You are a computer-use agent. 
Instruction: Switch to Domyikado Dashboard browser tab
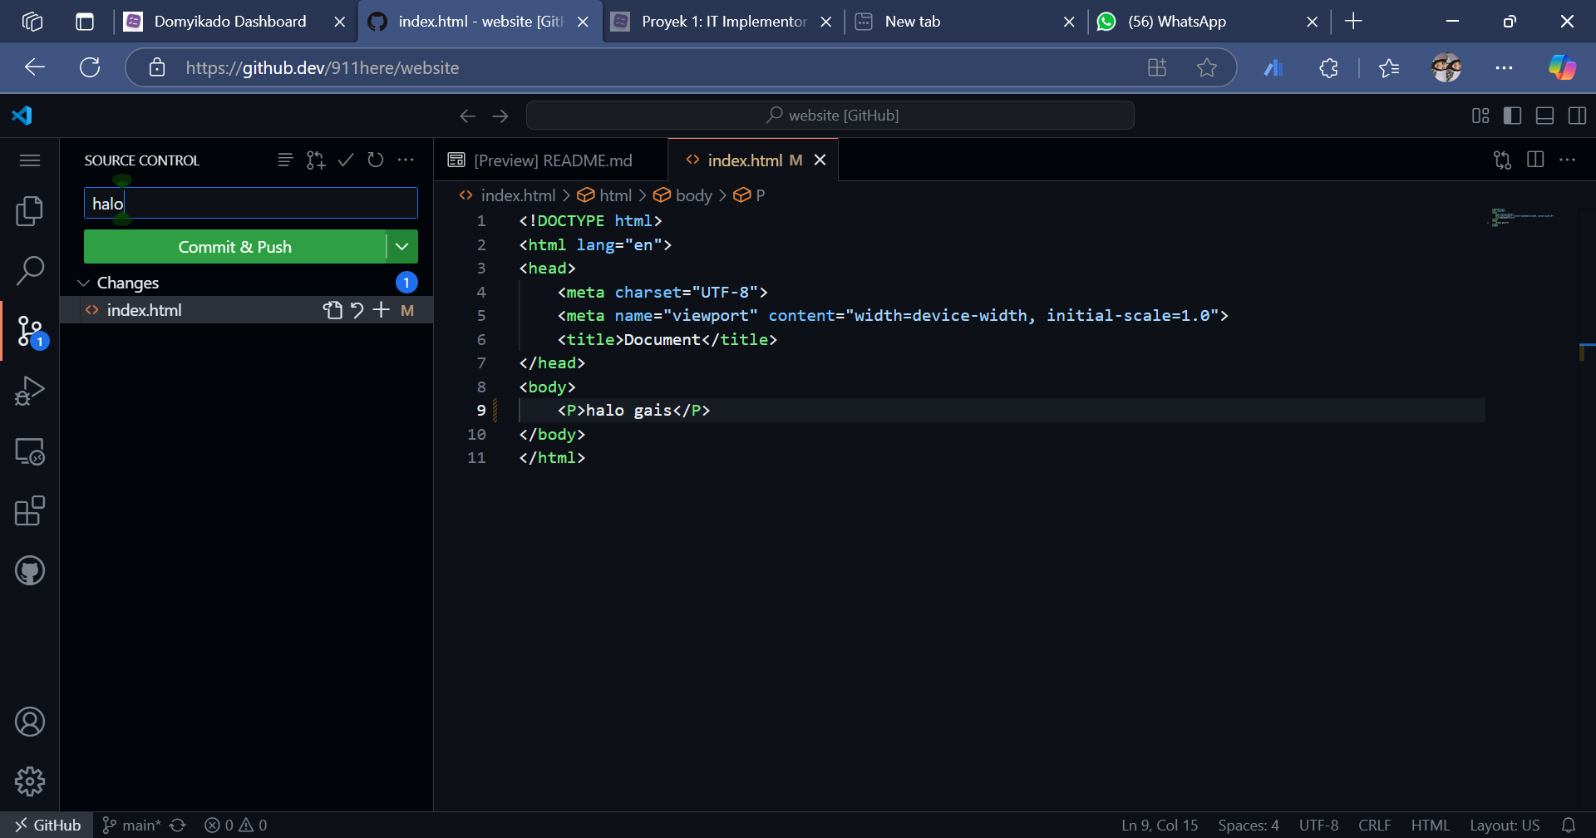pyautogui.click(x=229, y=22)
